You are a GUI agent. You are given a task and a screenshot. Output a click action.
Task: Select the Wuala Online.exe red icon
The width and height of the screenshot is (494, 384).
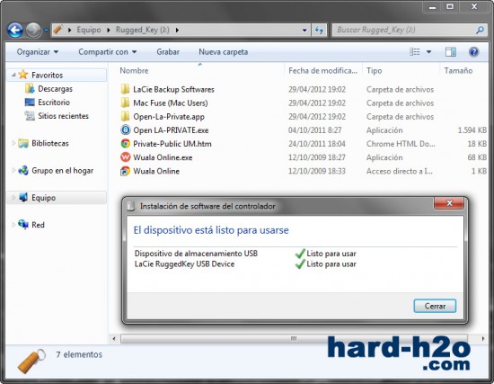[125, 157]
